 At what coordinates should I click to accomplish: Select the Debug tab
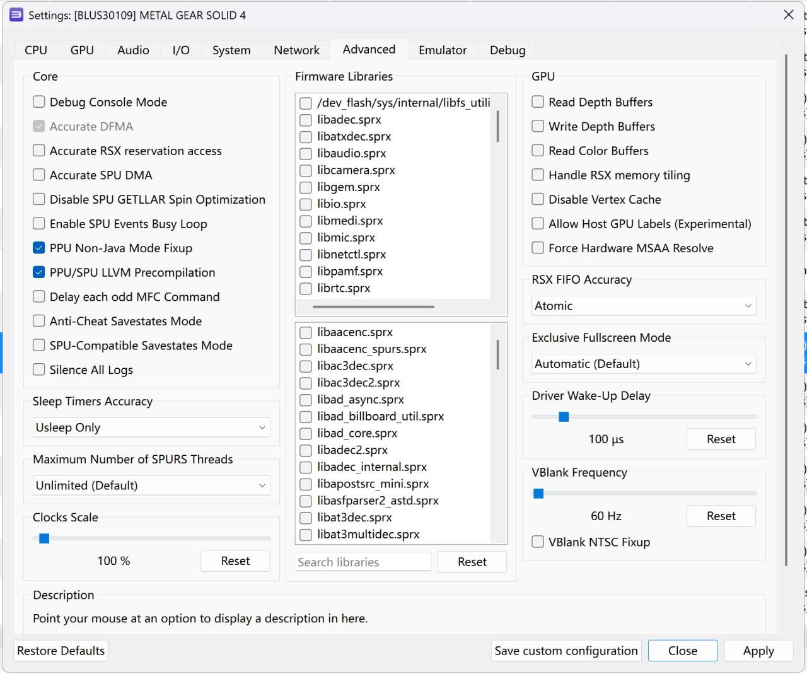tap(508, 50)
